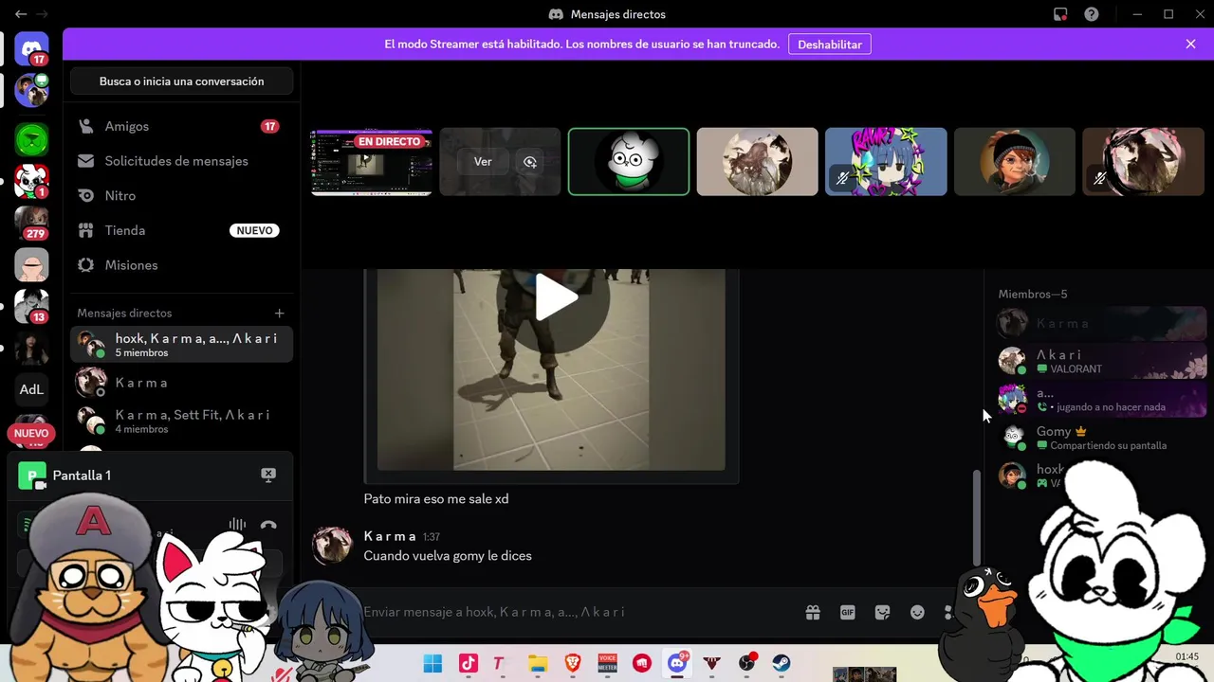Image resolution: width=1214 pixels, height=682 pixels.
Task: Click K a r m a username in chat
Action: (390, 536)
